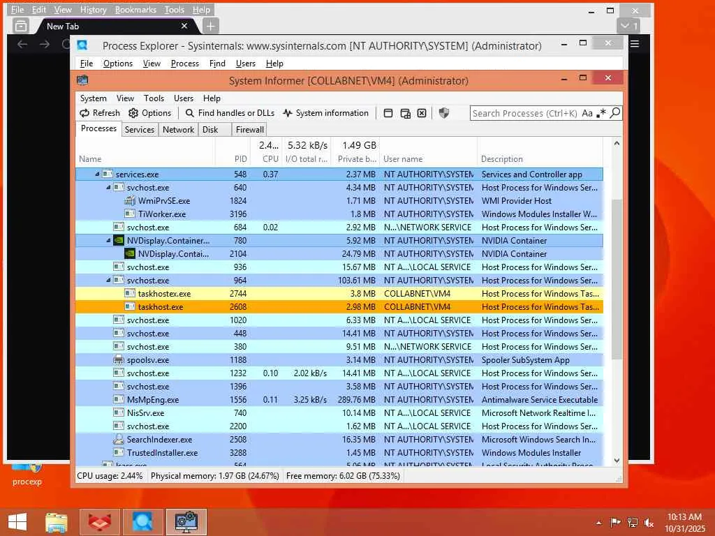Viewport: 715px width, 536px height.
Task: Open Options in System Informer toolbar
Action: [x=149, y=113]
